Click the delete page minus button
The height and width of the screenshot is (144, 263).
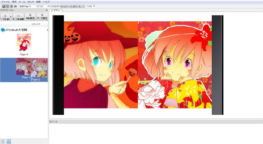(18, 17)
